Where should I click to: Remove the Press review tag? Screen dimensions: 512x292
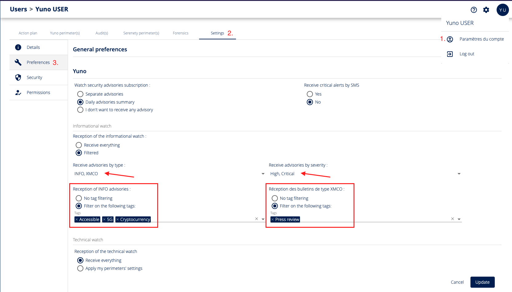[x=273, y=219]
